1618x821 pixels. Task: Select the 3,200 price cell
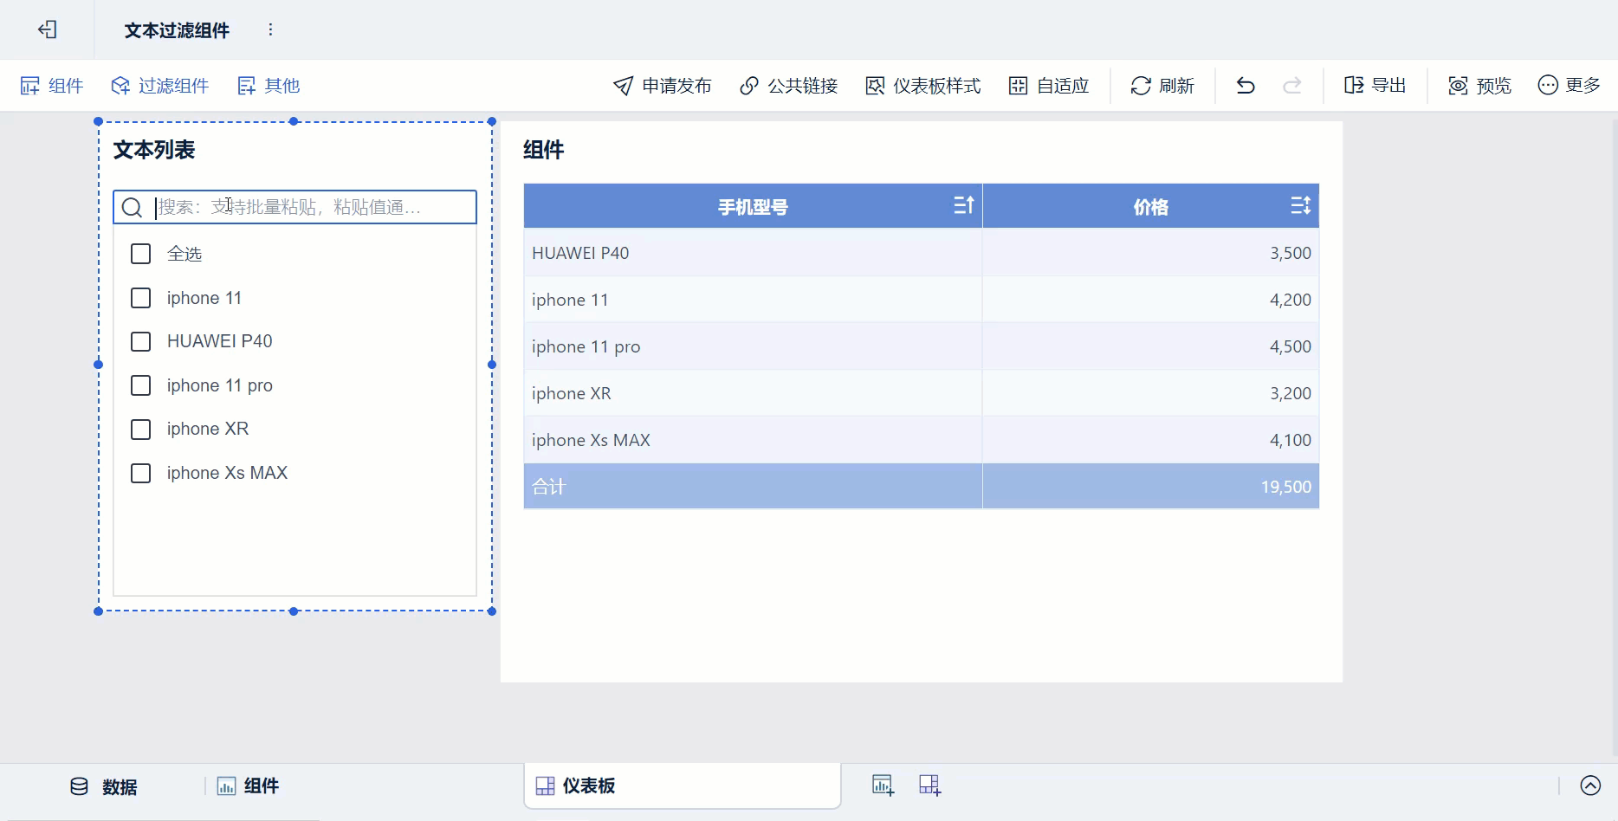tap(1151, 393)
